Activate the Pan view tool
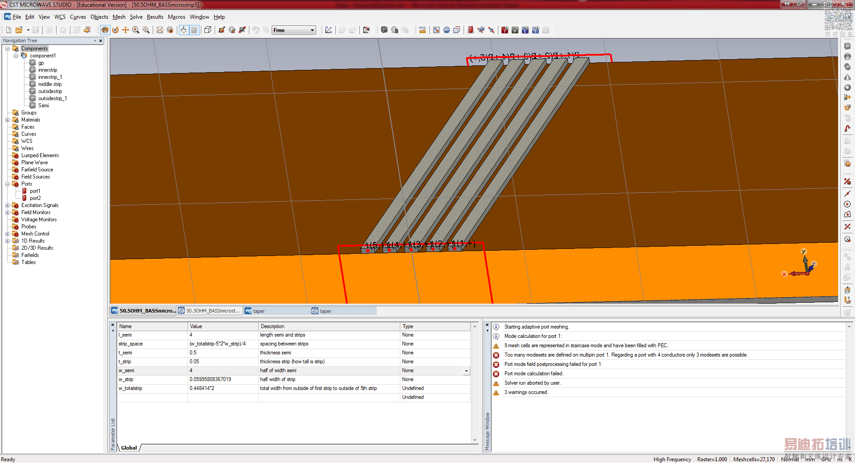 126,30
